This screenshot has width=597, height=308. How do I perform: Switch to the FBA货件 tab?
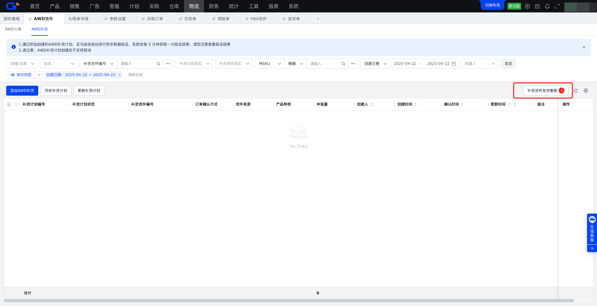(x=259, y=19)
